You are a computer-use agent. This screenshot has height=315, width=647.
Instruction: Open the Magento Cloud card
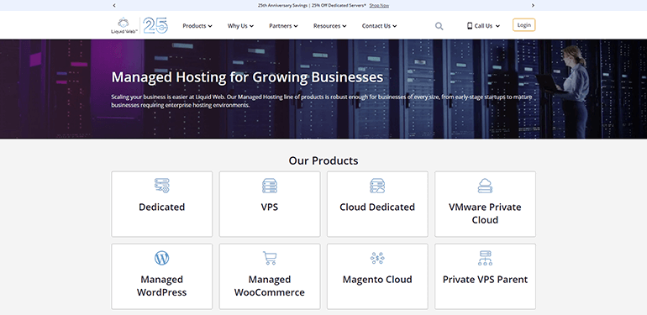tap(377, 276)
